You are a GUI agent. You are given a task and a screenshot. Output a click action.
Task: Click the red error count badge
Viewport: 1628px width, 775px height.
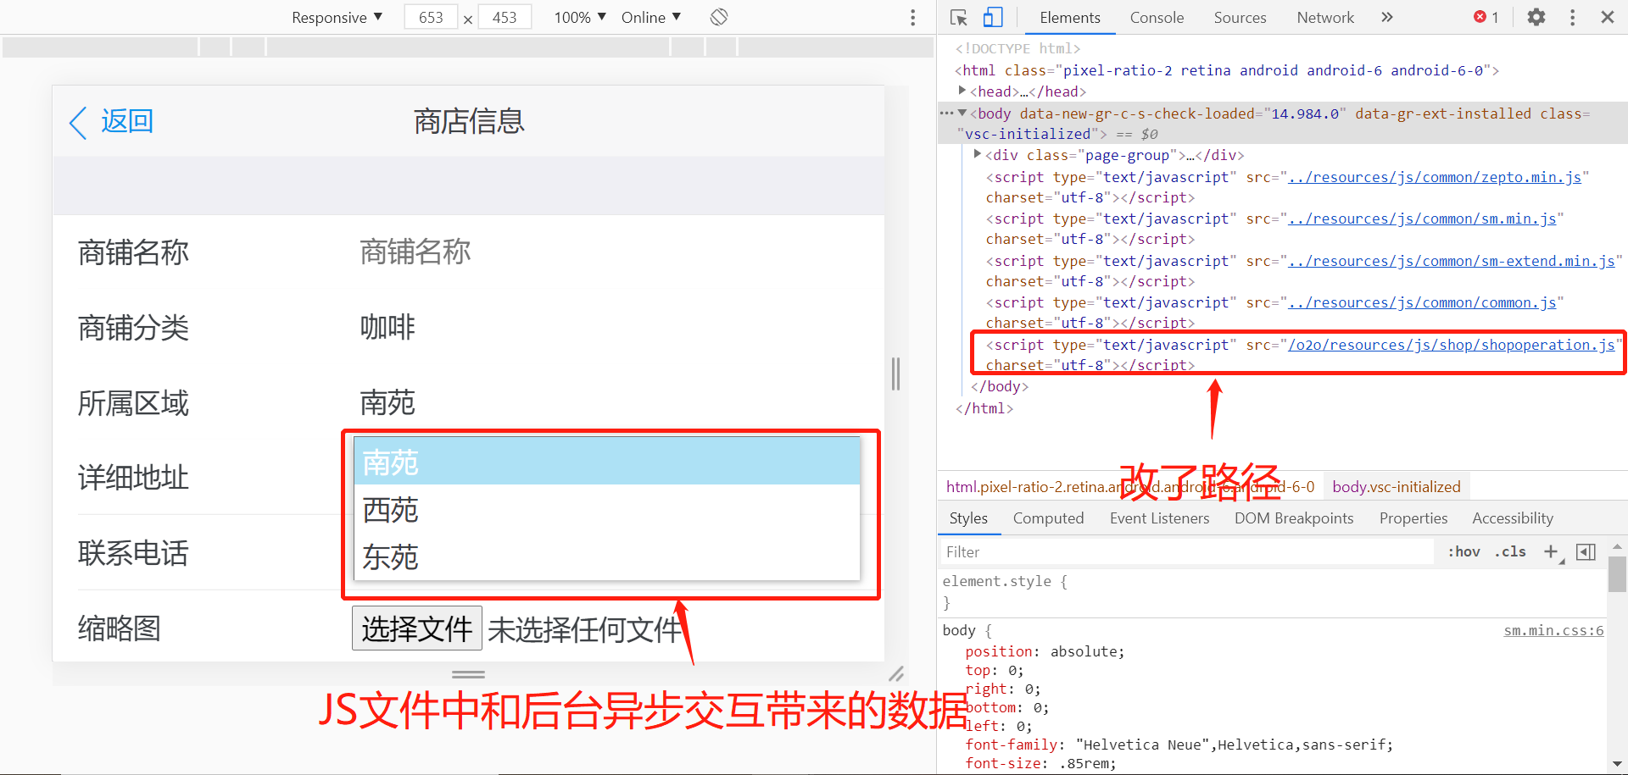(x=1486, y=17)
